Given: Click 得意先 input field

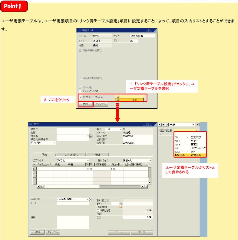Looking at the screenshot, I should (73, 129).
